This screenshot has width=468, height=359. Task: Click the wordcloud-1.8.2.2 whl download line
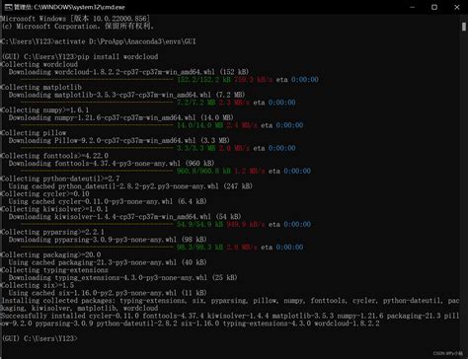pyautogui.click(x=128, y=72)
